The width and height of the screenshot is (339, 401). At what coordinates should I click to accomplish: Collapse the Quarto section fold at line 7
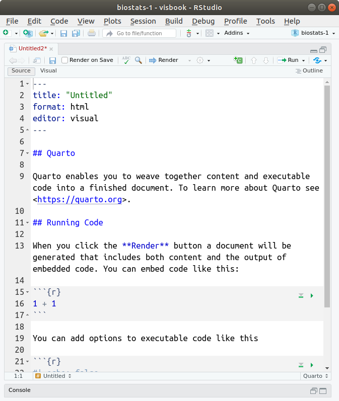coord(27,153)
